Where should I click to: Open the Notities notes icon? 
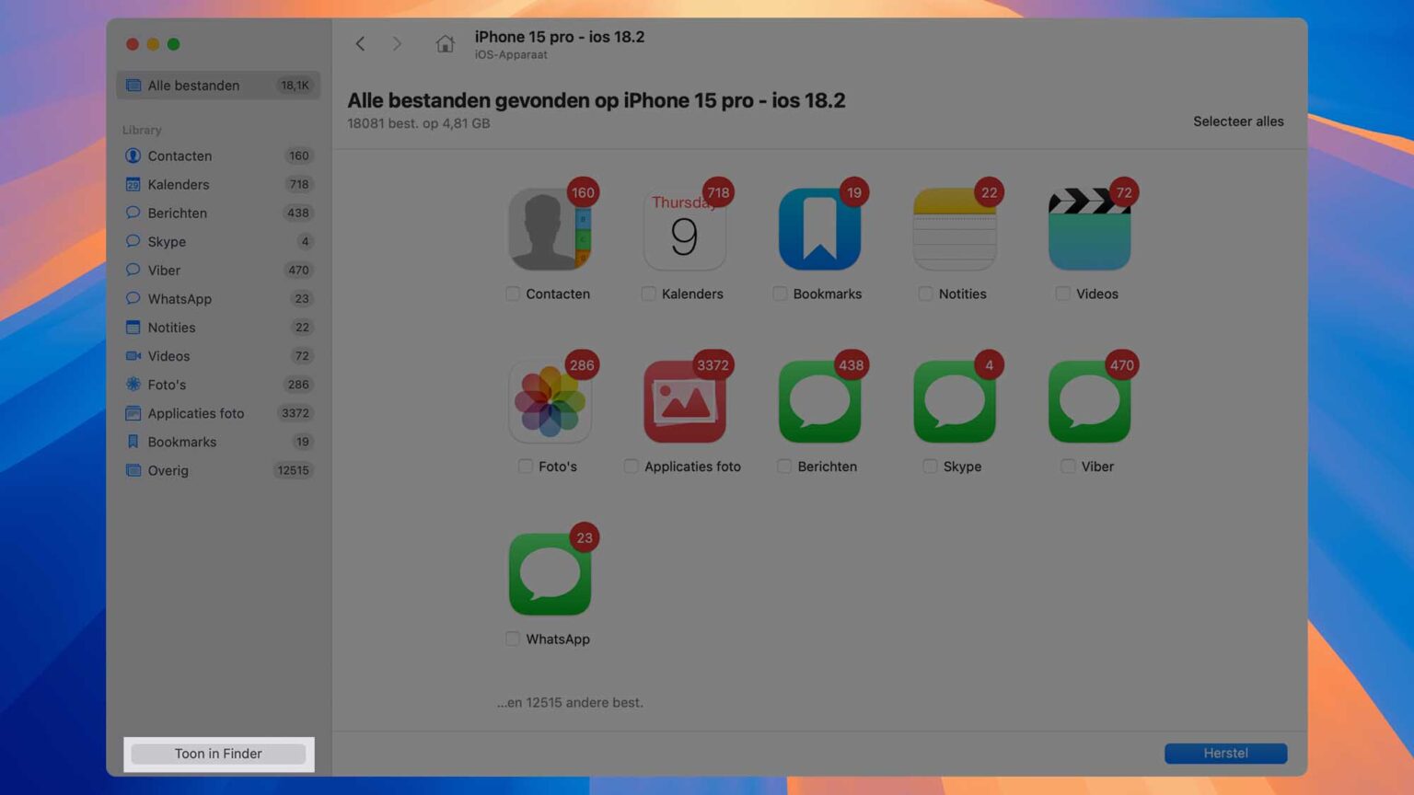(955, 229)
